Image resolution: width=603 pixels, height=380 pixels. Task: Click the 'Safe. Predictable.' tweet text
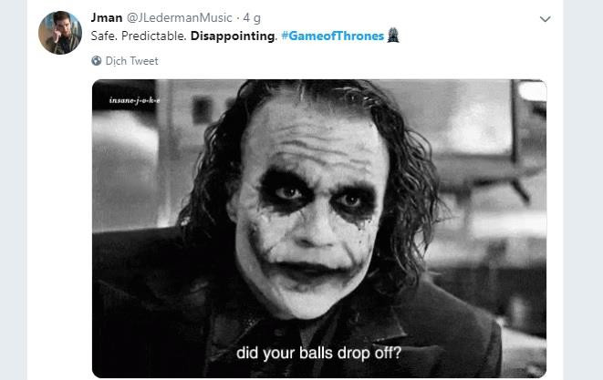point(139,36)
